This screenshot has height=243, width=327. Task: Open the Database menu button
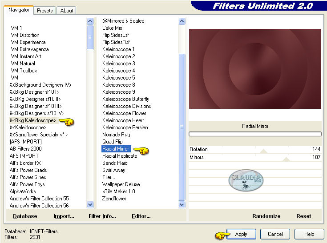coord(25,216)
